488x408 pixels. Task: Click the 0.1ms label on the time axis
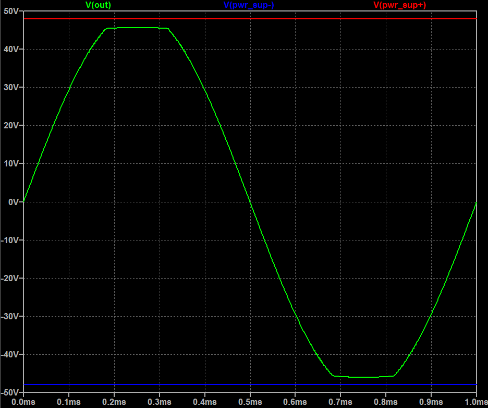pyautogui.click(x=69, y=402)
